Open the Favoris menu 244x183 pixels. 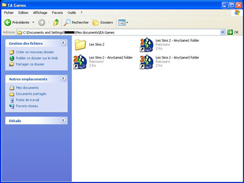57,13
